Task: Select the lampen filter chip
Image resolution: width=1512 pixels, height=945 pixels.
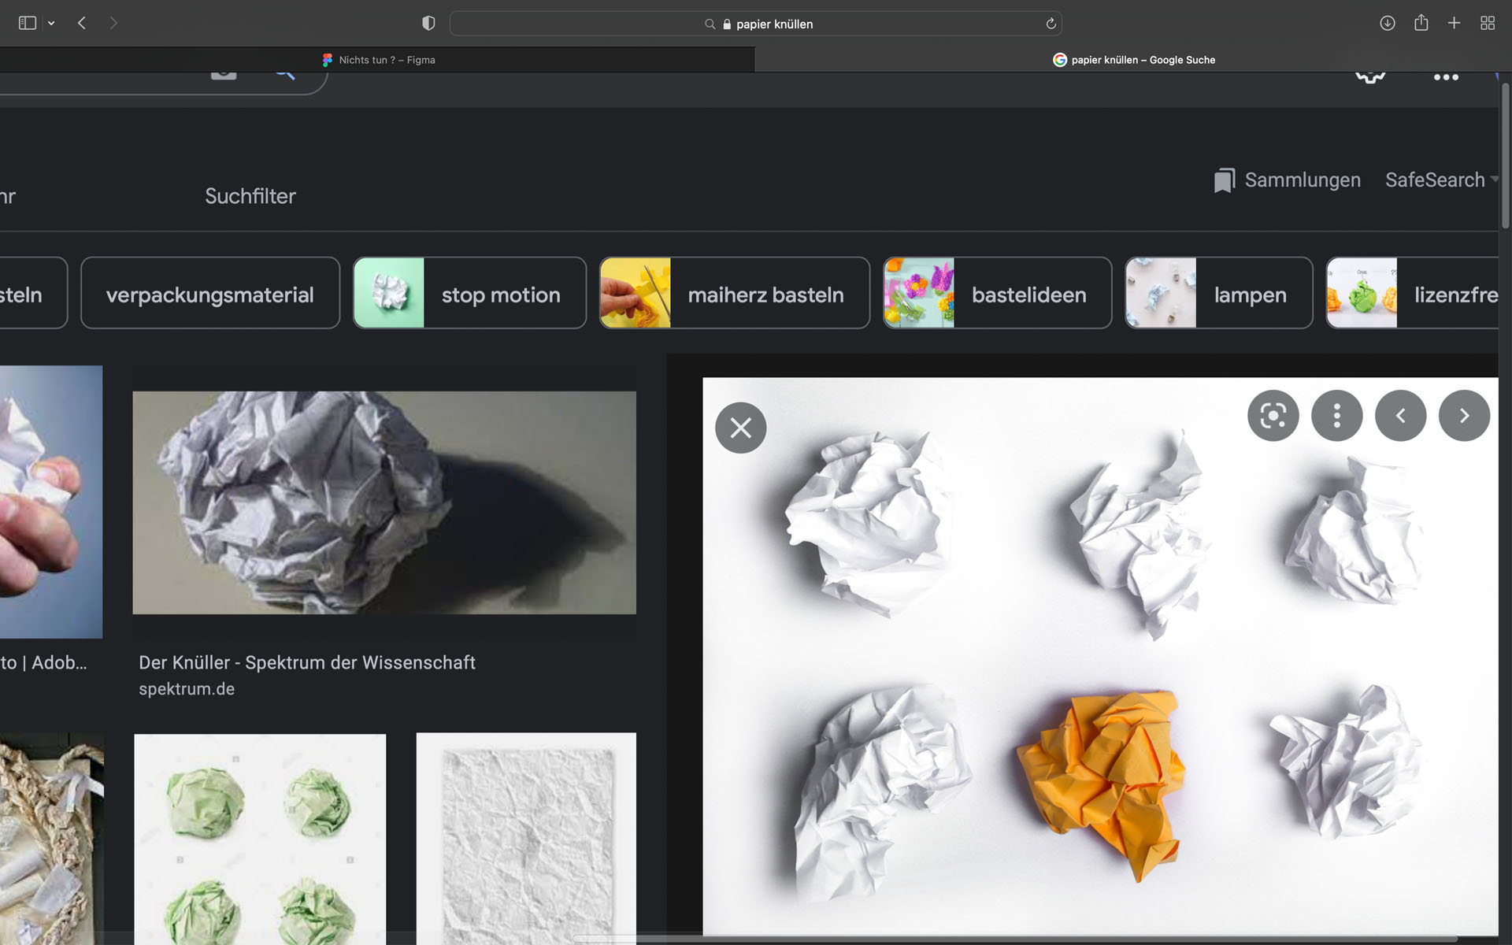Action: [x=1218, y=293]
